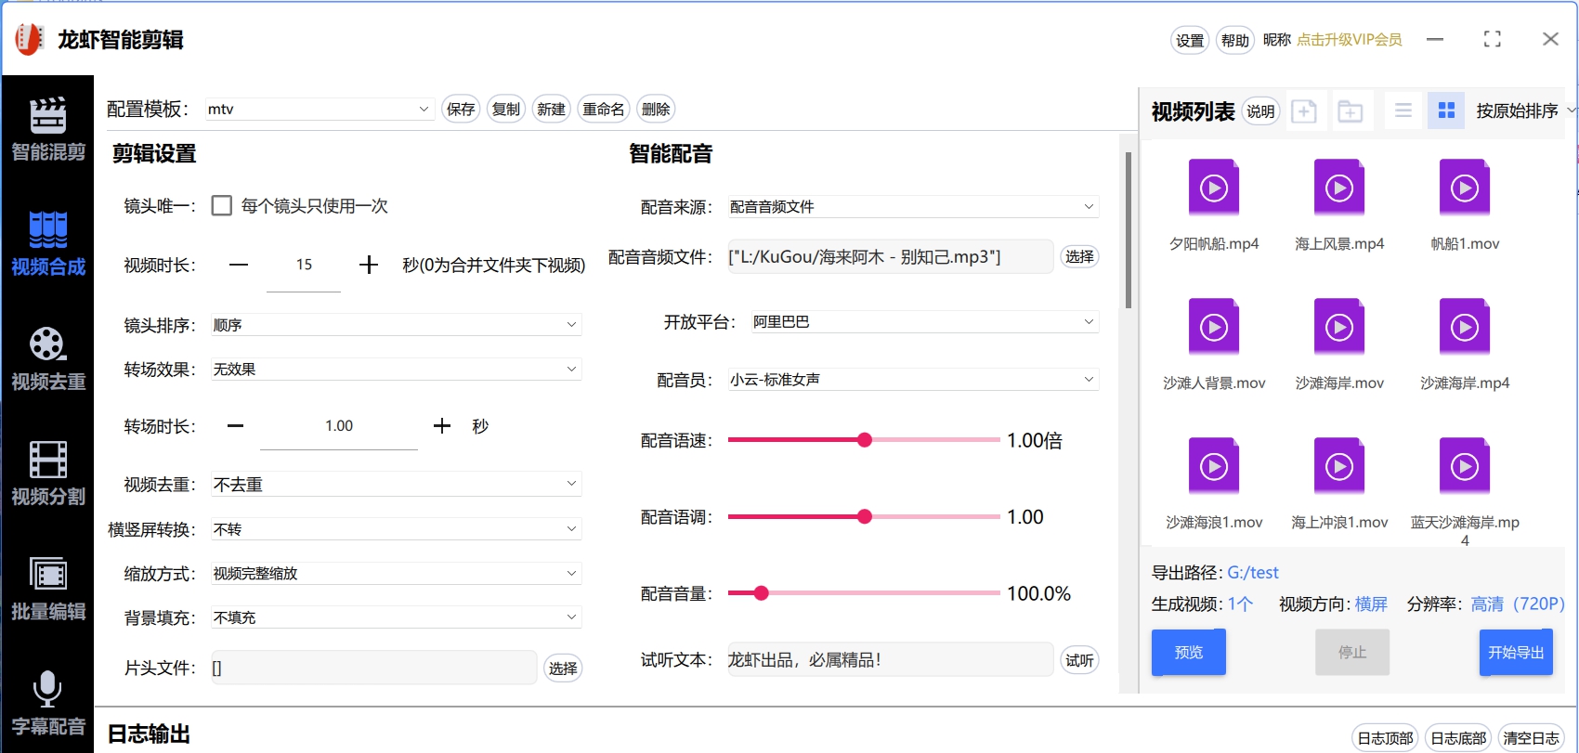Open the 智能混剪 sidebar module

47,129
